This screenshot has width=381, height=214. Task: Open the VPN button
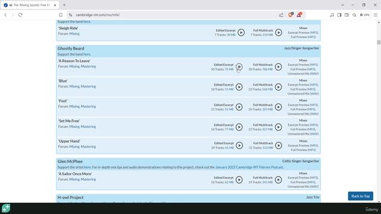point(365,15)
